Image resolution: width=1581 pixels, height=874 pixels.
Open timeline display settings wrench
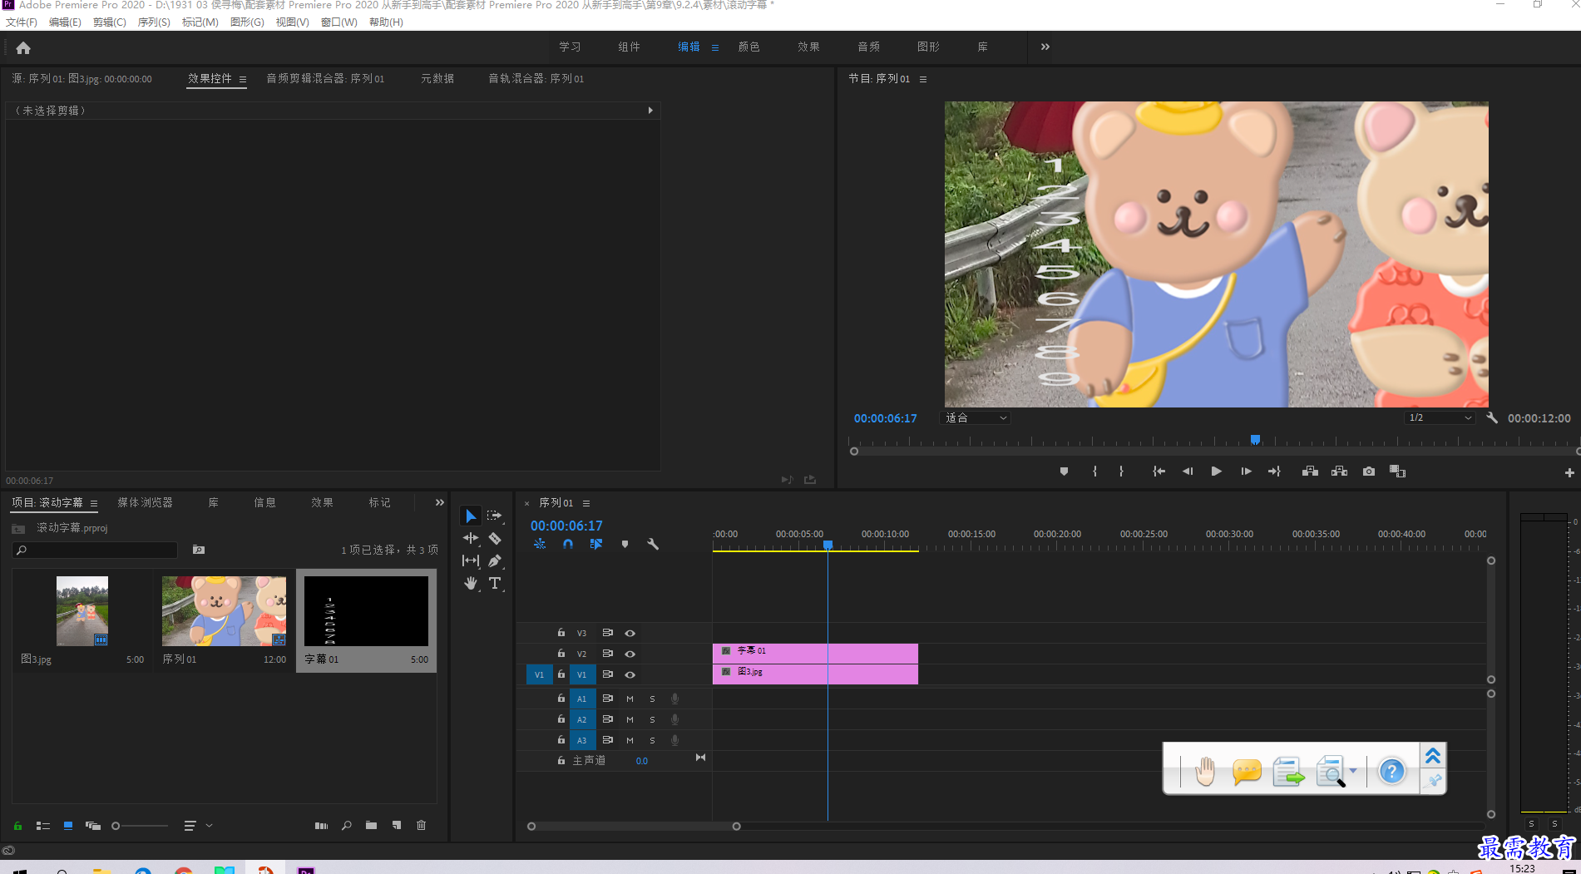(x=653, y=544)
